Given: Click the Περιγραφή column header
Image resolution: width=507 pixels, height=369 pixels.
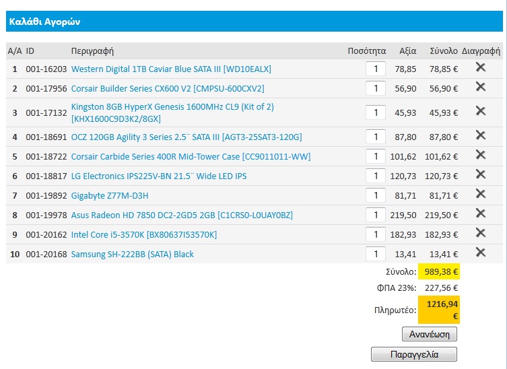Looking at the screenshot, I should (92, 51).
